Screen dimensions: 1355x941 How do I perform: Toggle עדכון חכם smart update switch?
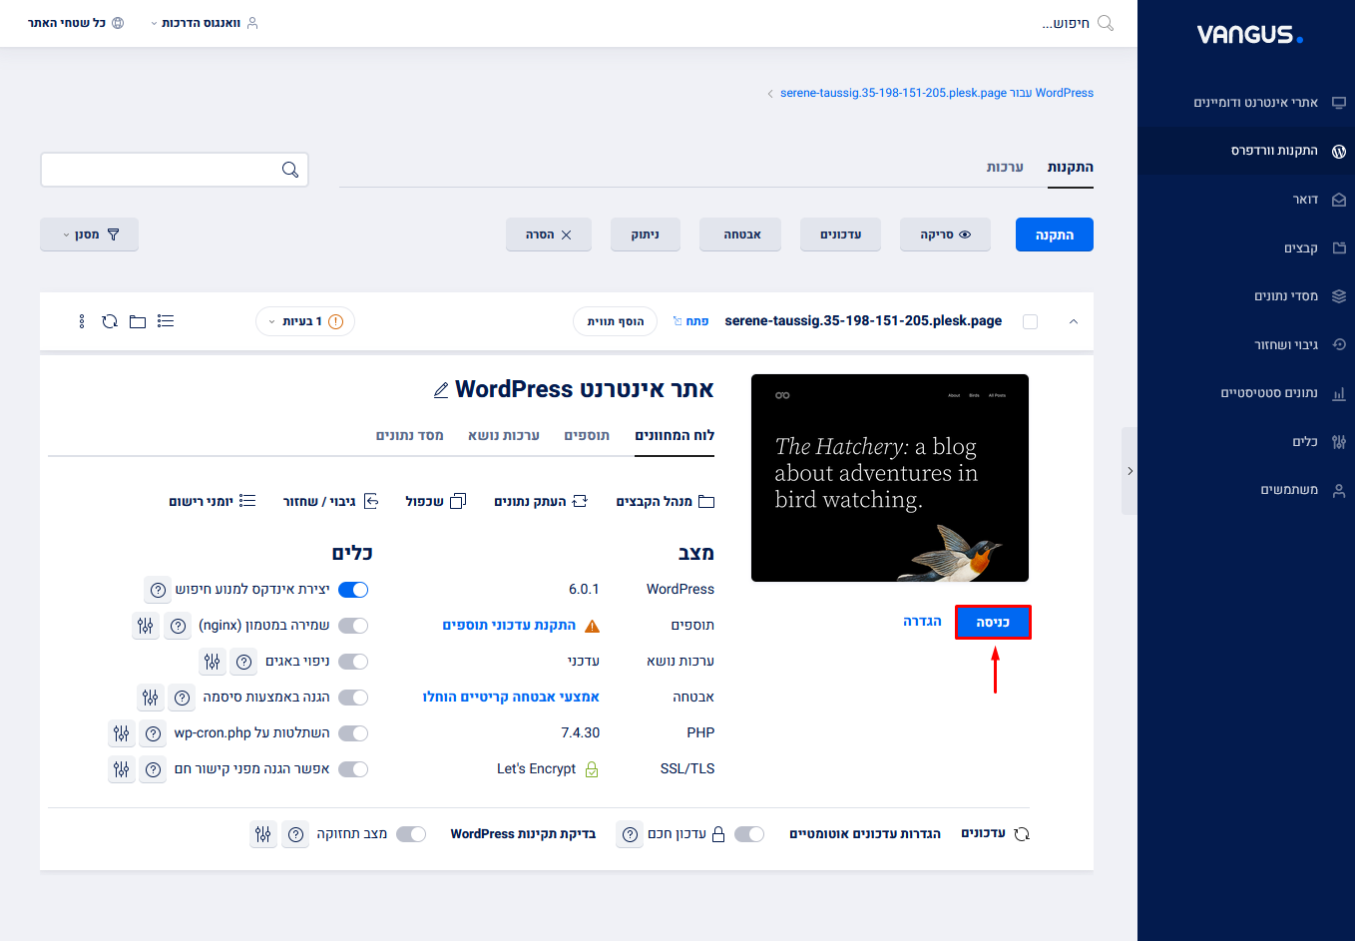749,834
